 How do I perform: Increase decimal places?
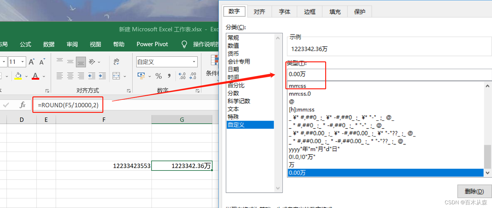182,76
